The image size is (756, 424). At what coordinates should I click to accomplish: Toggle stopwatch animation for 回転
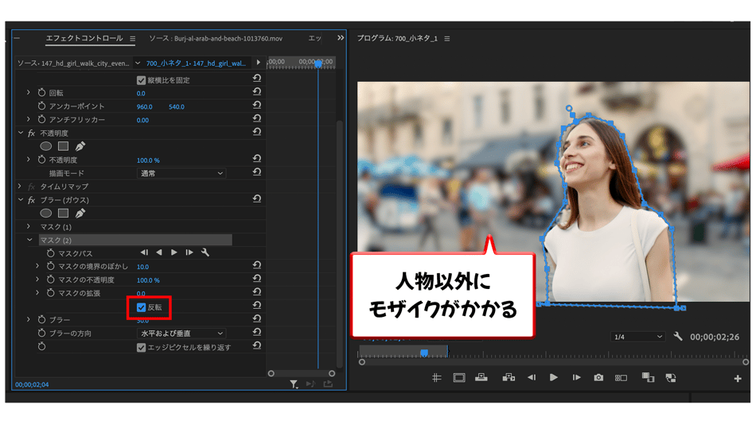[42, 93]
